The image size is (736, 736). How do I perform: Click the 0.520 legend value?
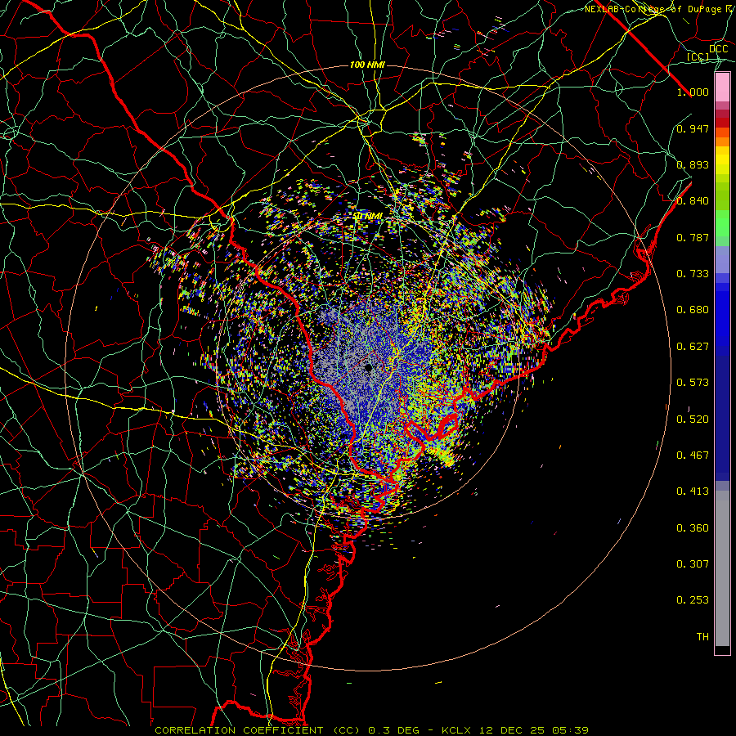(x=693, y=420)
